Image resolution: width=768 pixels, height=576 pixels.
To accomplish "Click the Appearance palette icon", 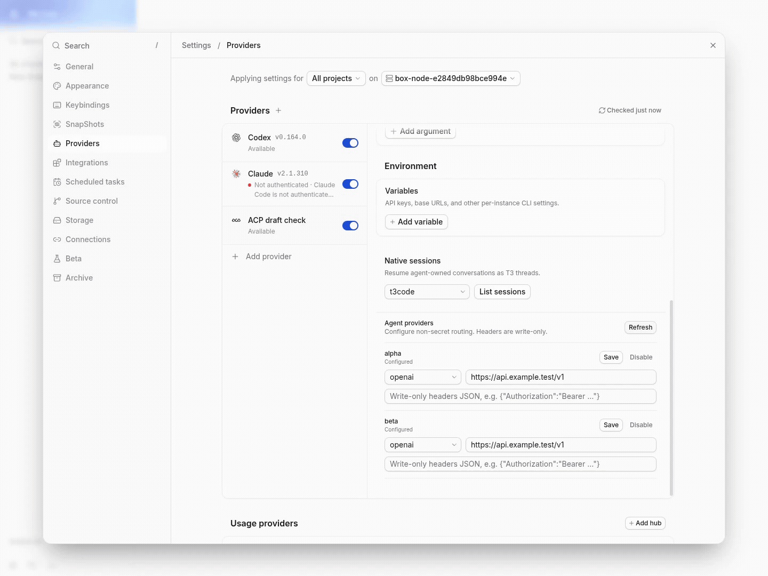I will [x=57, y=86].
